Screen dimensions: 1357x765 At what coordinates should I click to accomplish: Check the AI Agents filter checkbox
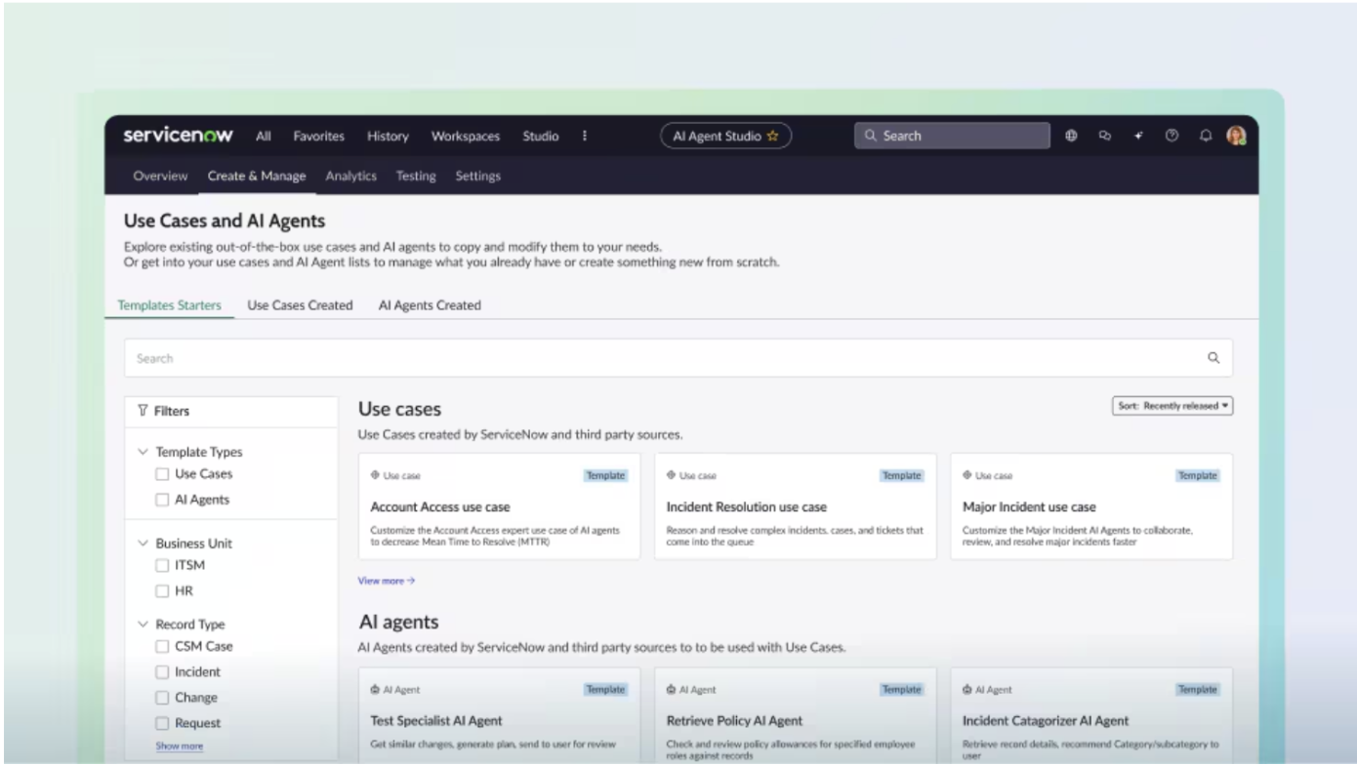(162, 500)
